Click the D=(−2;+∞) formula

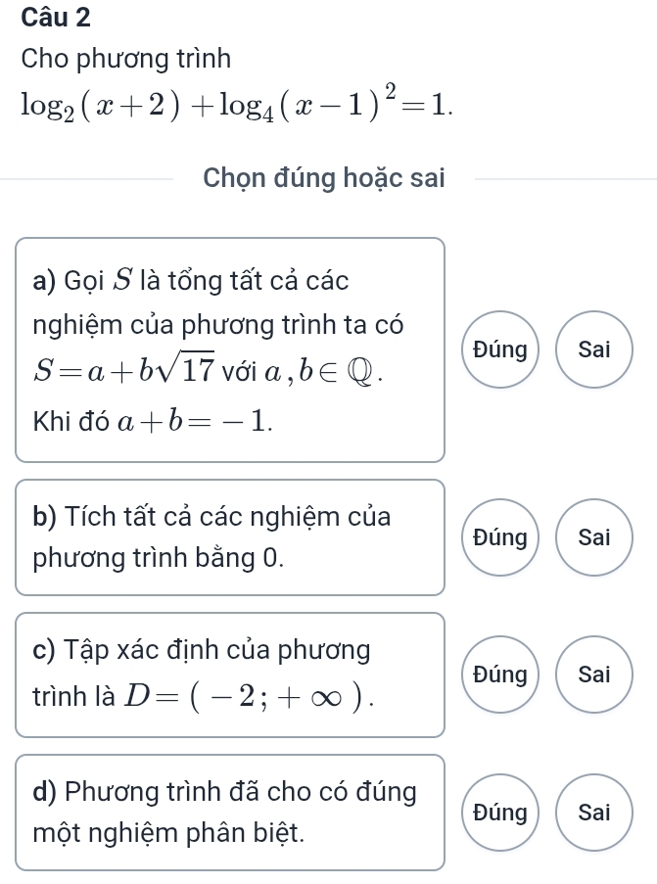(x=250, y=697)
